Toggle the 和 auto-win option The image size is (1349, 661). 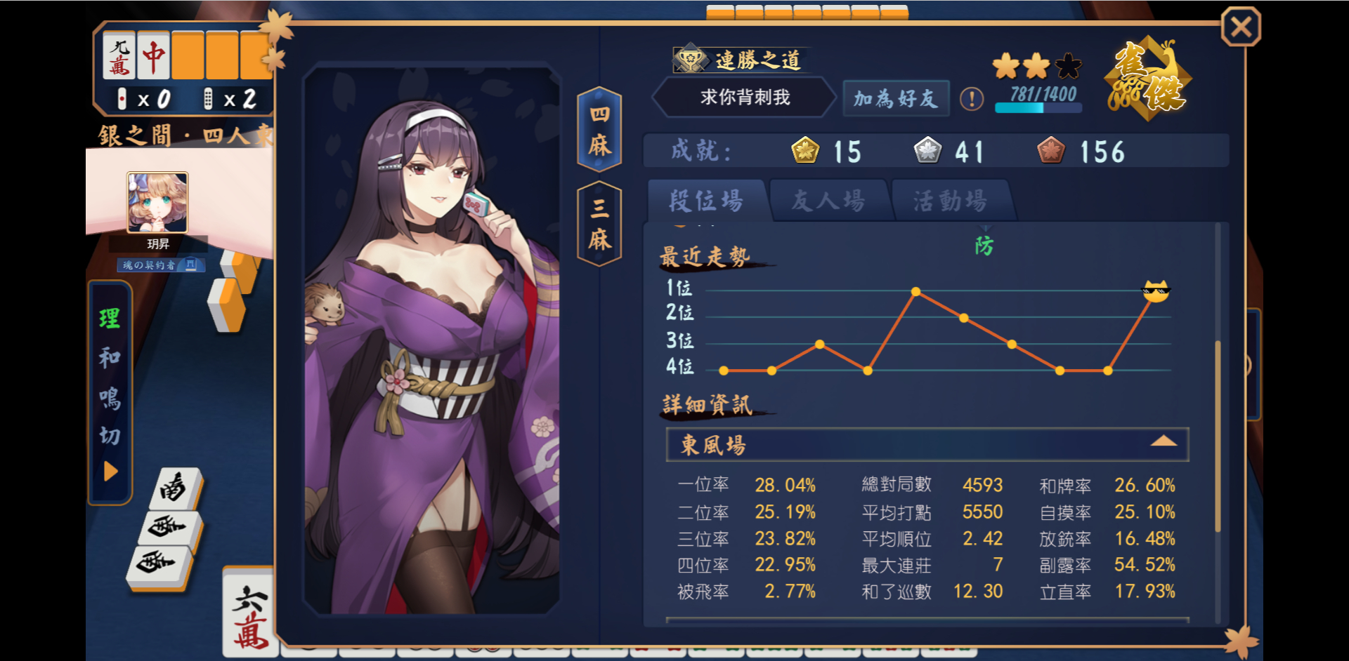coord(110,358)
